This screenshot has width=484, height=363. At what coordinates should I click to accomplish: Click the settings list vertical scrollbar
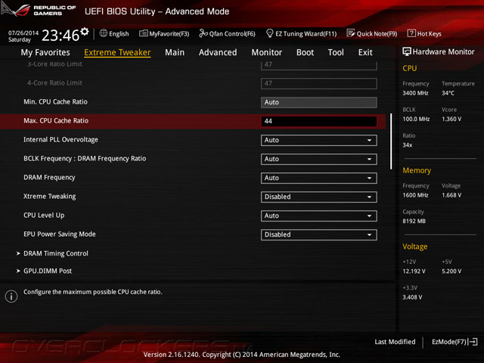click(391, 141)
